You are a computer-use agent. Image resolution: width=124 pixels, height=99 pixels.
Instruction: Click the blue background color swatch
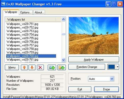click(111, 67)
